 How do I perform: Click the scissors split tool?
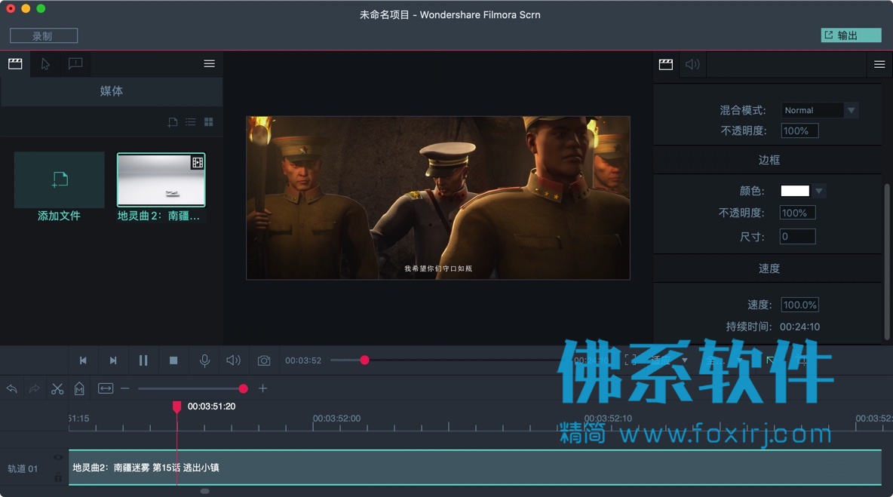[57, 389]
